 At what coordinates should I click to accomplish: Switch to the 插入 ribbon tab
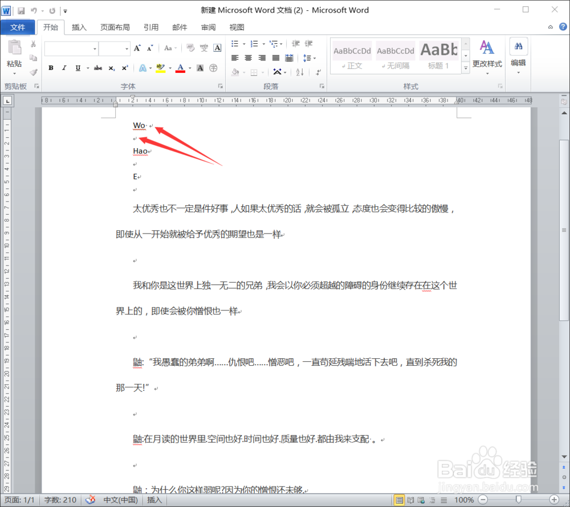(79, 27)
